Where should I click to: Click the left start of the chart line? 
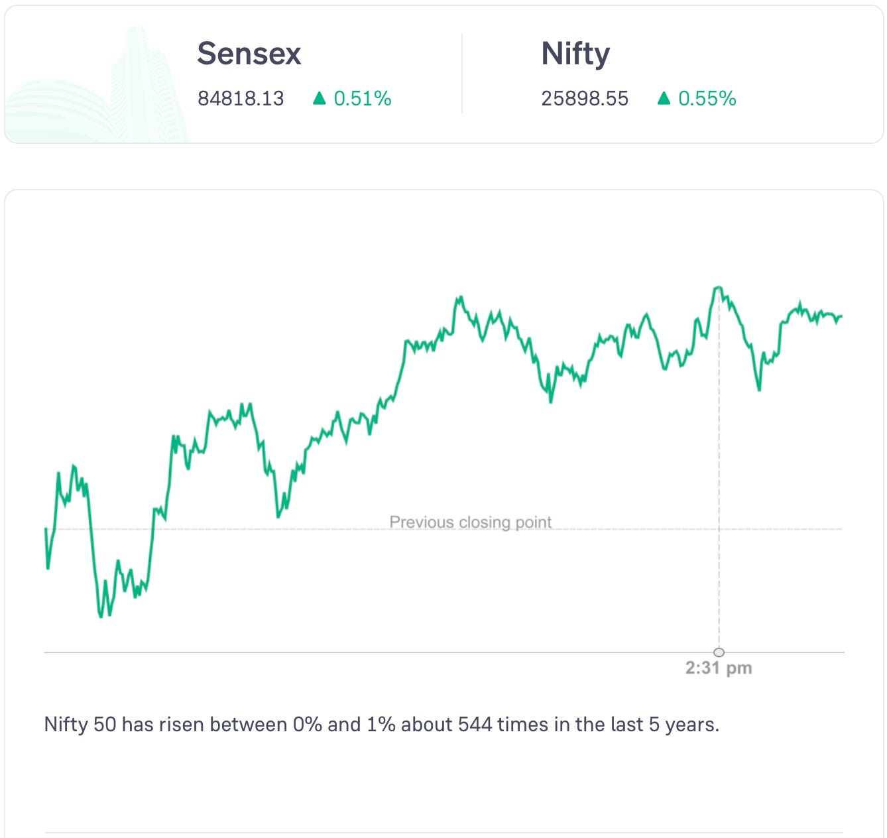tap(46, 529)
